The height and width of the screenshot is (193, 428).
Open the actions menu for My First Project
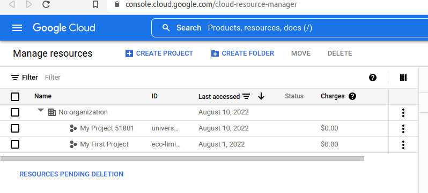point(403,144)
